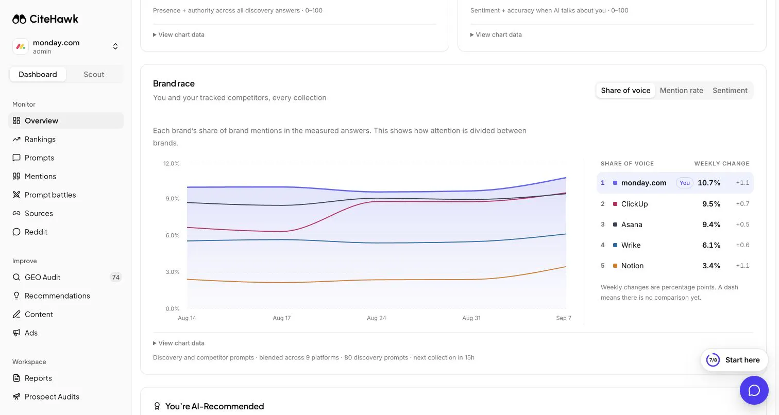Switch to the Scout tab
The width and height of the screenshot is (779, 415).
tap(94, 74)
